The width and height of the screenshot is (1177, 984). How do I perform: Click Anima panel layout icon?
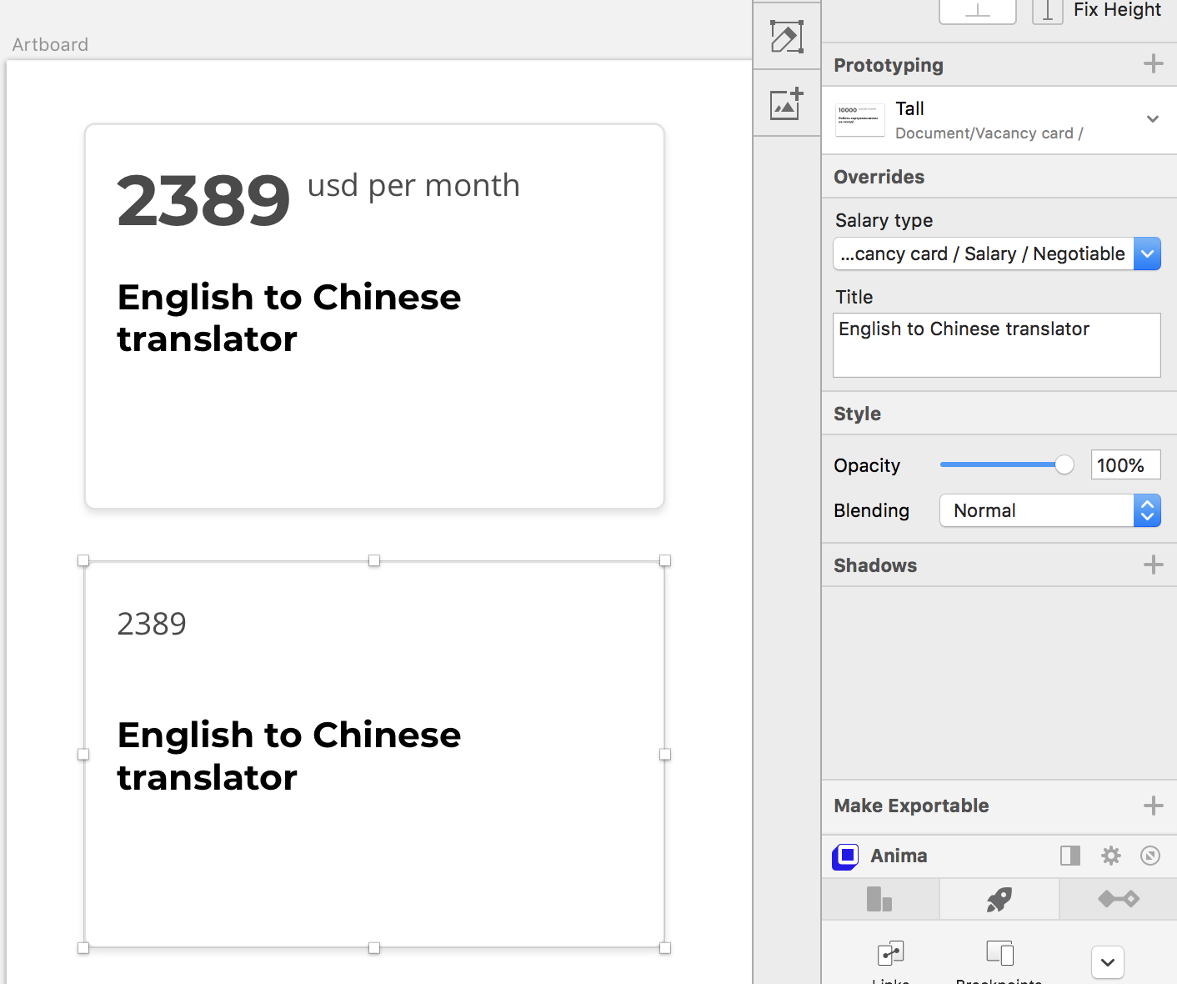point(1070,856)
